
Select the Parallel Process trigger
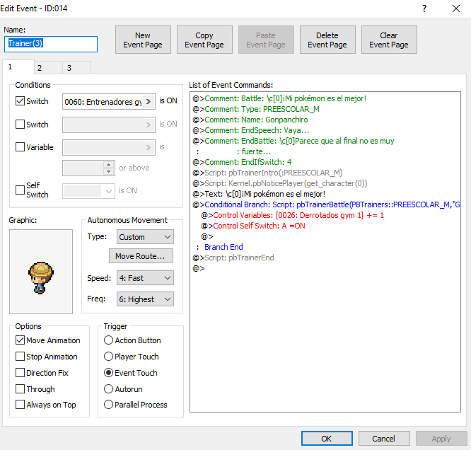click(109, 405)
